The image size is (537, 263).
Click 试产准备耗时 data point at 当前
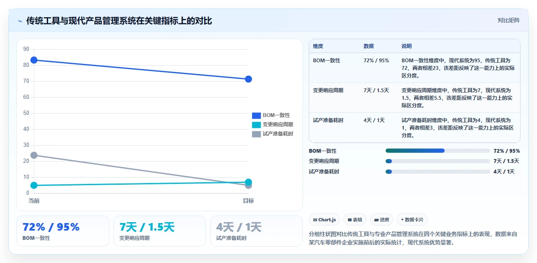pyautogui.click(x=34, y=155)
